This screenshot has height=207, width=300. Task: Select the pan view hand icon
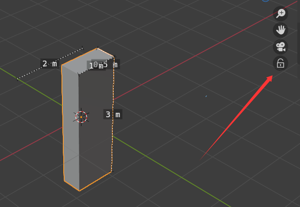click(x=281, y=30)
